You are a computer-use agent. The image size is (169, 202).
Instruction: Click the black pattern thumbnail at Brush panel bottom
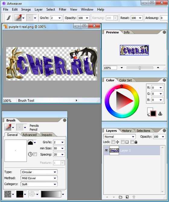pyautogui.click(x=20, y=194)
